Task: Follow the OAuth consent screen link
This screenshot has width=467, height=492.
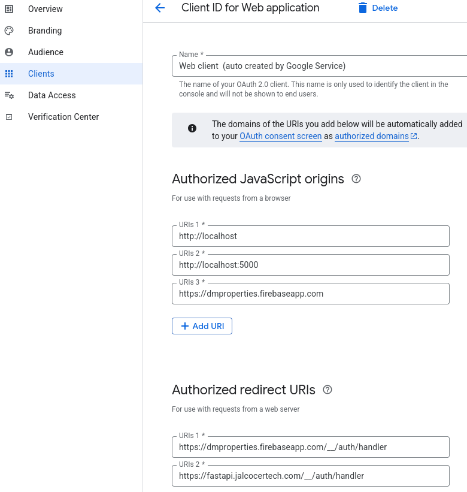Action: pos(280,136)
